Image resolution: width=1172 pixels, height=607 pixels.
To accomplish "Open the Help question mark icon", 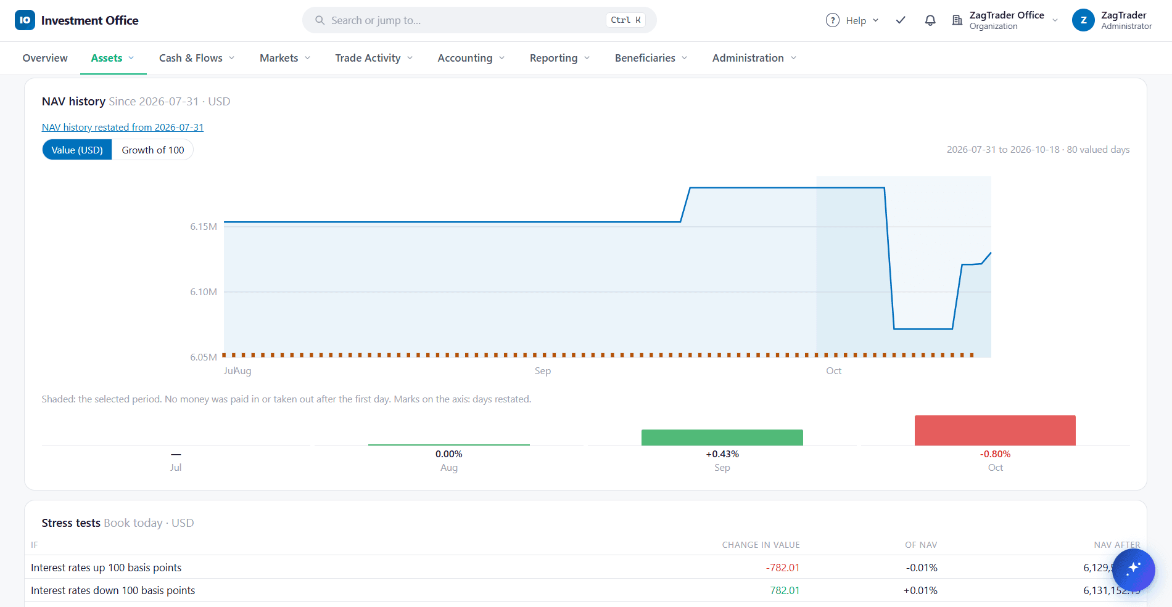I will [x=832, y=20].
